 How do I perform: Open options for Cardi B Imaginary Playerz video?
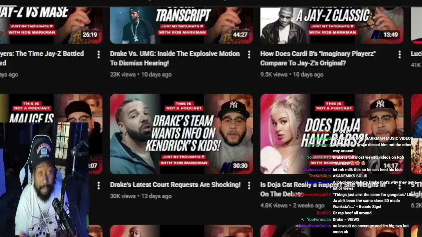pyautogui.click(x=400, y=55)
